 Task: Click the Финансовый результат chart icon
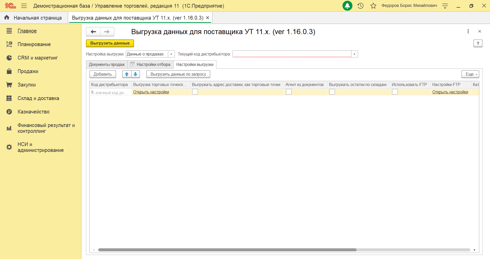click(x=9, y=128)
